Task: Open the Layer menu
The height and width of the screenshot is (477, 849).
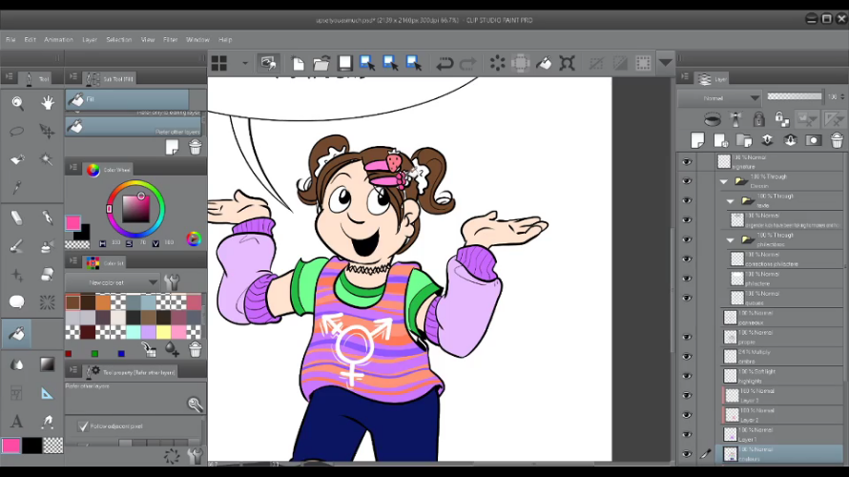Action: 90,39
